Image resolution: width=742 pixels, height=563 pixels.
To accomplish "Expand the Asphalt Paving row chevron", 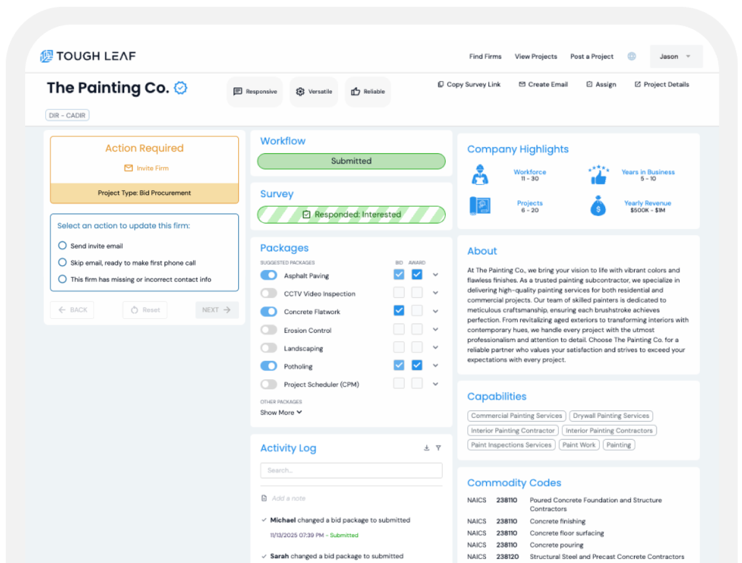I will click(x=436, y=274).
